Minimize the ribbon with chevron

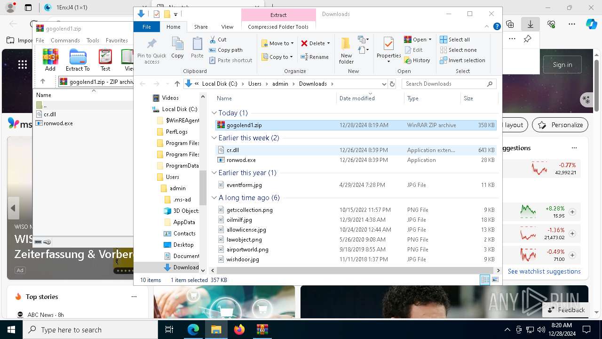click(x=488, y=27)
